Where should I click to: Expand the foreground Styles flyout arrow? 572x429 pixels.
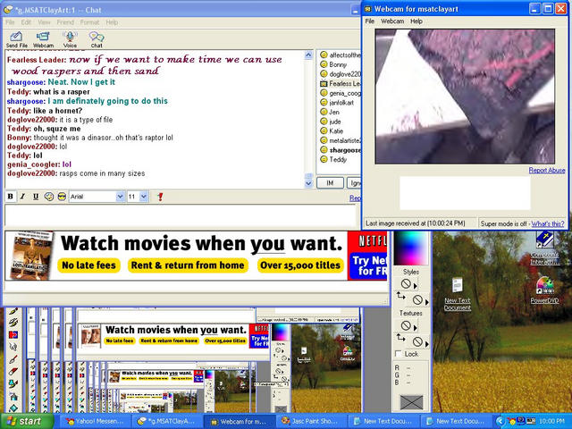tap(416, 286)
